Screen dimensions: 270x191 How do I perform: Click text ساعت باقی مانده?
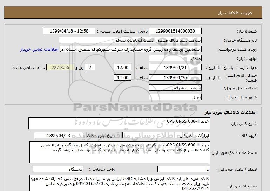[x=29, y=68]
